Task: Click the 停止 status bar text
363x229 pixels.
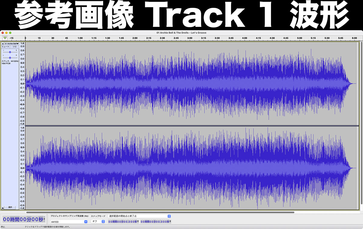Action: (x=3, y=227)
